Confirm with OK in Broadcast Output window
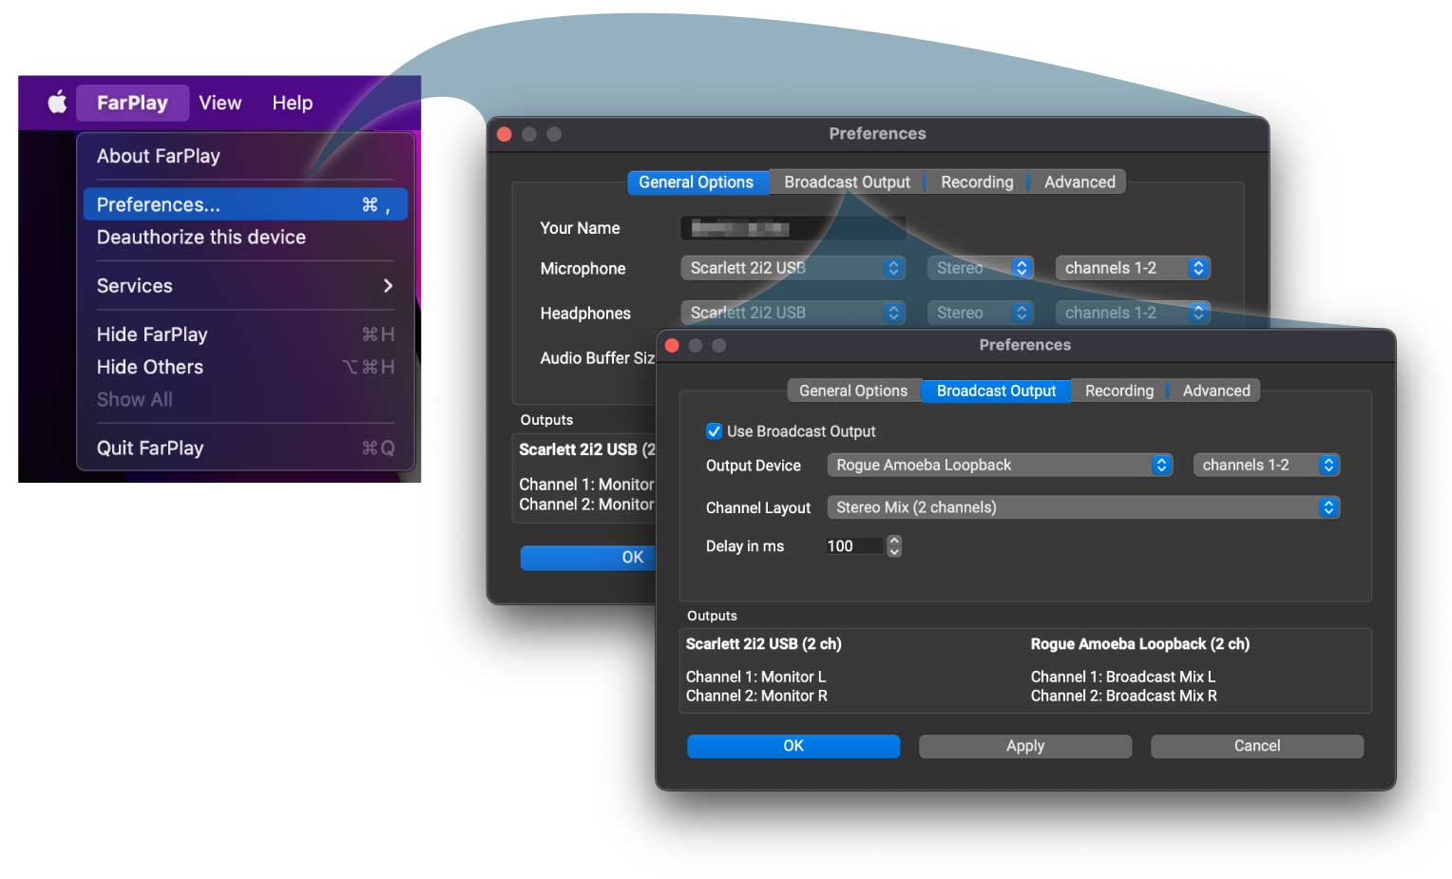Image resolution: width=1452 pixels, height=879 pixels. tap(793, 747)
